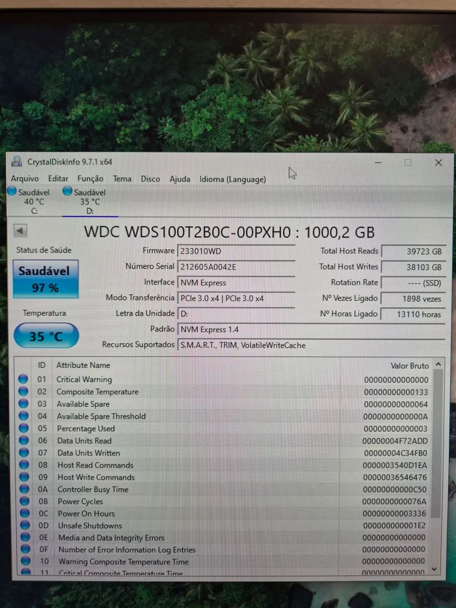
Task: Click status icon of Power Cycles row
Action: pos(25,501)
